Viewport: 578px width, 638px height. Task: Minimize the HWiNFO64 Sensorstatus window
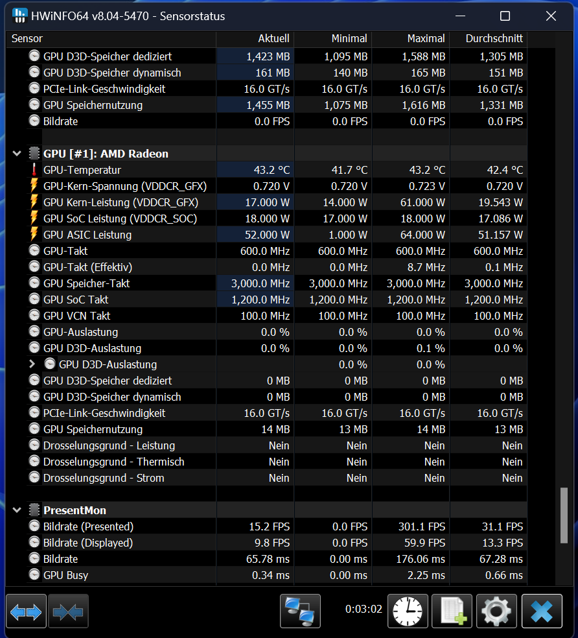460,16
